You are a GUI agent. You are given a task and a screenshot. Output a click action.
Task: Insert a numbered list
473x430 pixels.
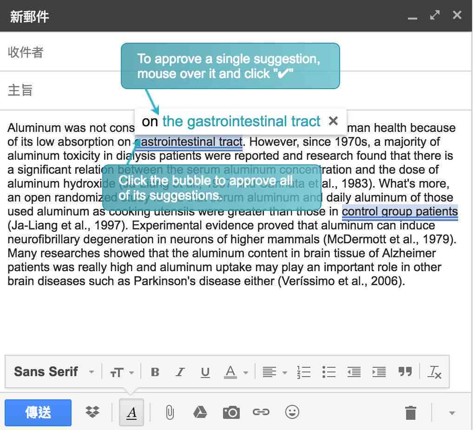tap(303, 372)
